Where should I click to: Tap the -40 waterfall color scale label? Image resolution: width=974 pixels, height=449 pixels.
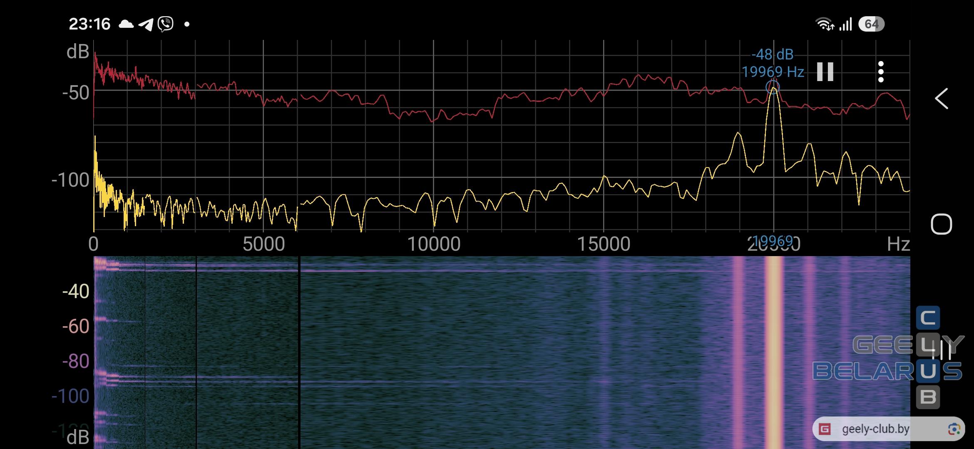(x=76, y=291)
